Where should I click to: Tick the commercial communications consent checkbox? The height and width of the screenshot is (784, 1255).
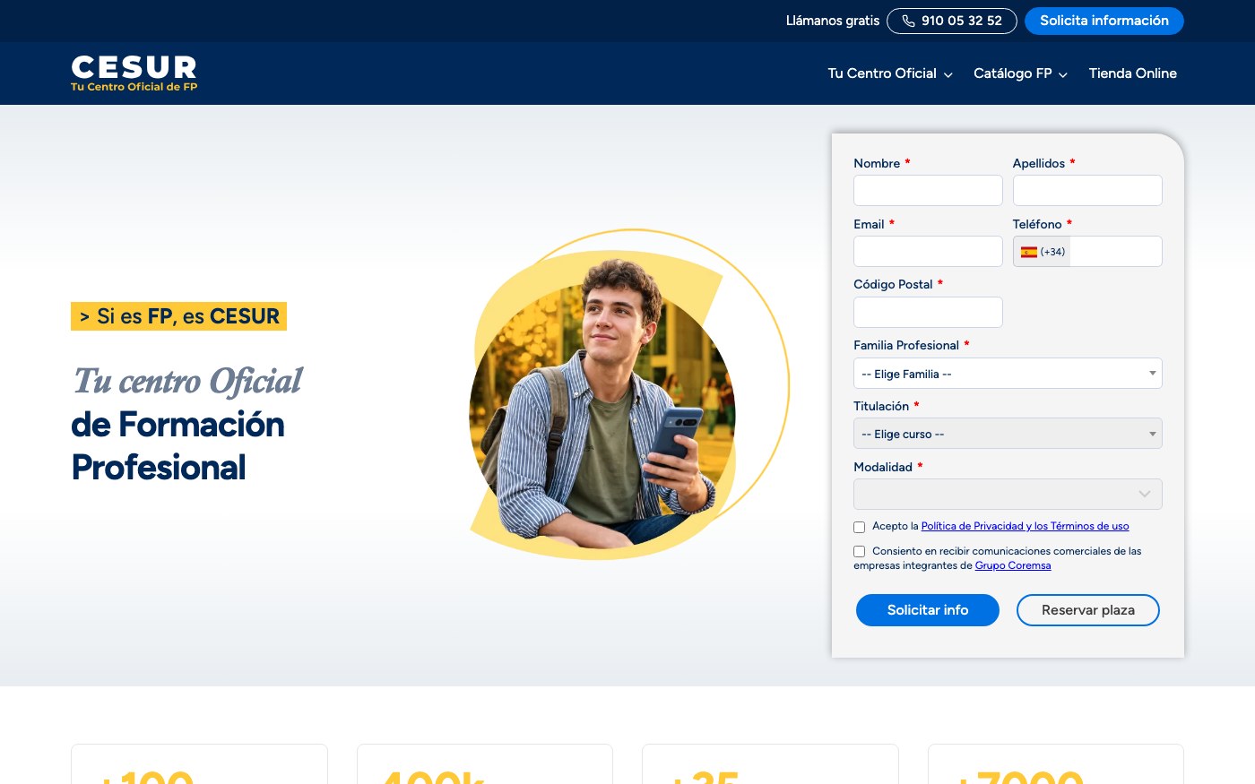859,552
